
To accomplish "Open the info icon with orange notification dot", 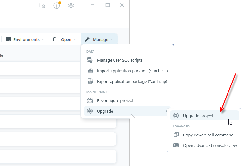I will (x=57, y=5).
